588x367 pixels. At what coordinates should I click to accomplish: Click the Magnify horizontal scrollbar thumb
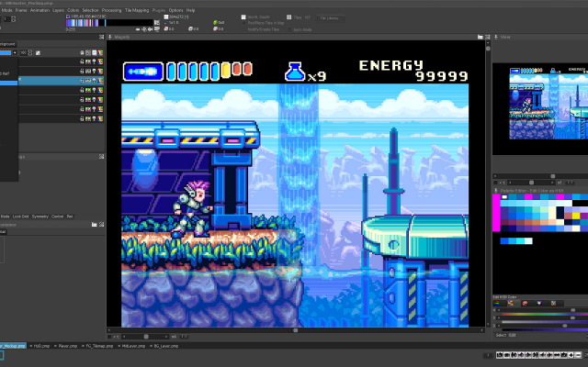coord(296,330)
